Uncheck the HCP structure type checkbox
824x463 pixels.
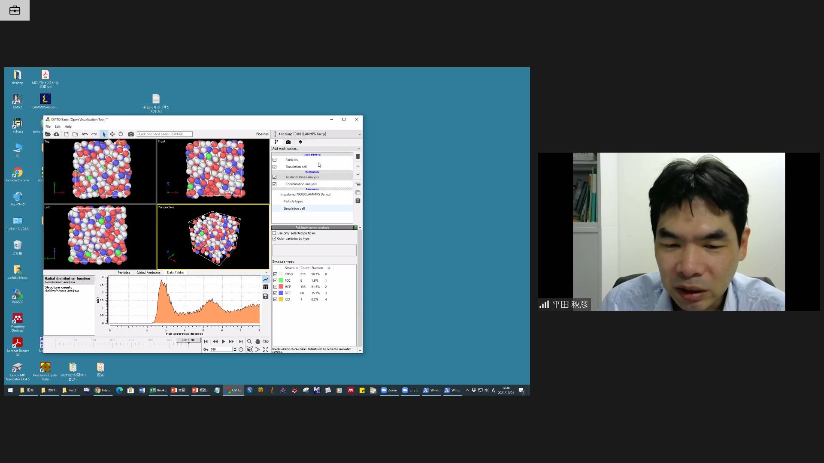(x=276, y=287)
